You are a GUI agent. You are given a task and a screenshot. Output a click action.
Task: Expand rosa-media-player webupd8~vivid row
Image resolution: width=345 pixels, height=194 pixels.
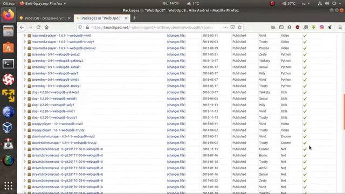pos(25,36)
